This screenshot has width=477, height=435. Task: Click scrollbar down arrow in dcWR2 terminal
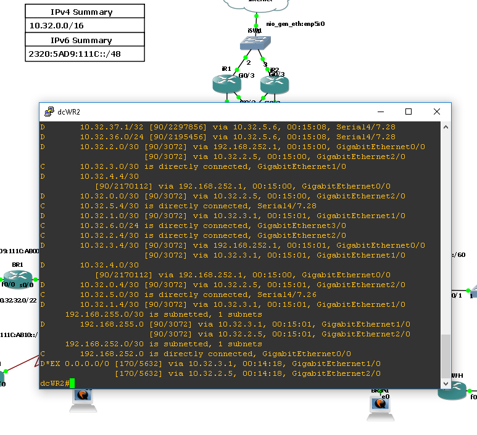(446, 383)
